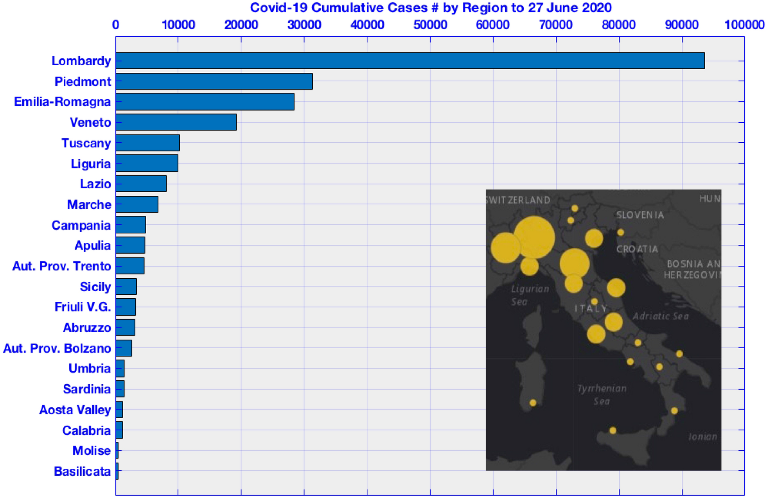Click the 70000 axis tick label
Screen dimensions: 767x498
click(556, 25)
